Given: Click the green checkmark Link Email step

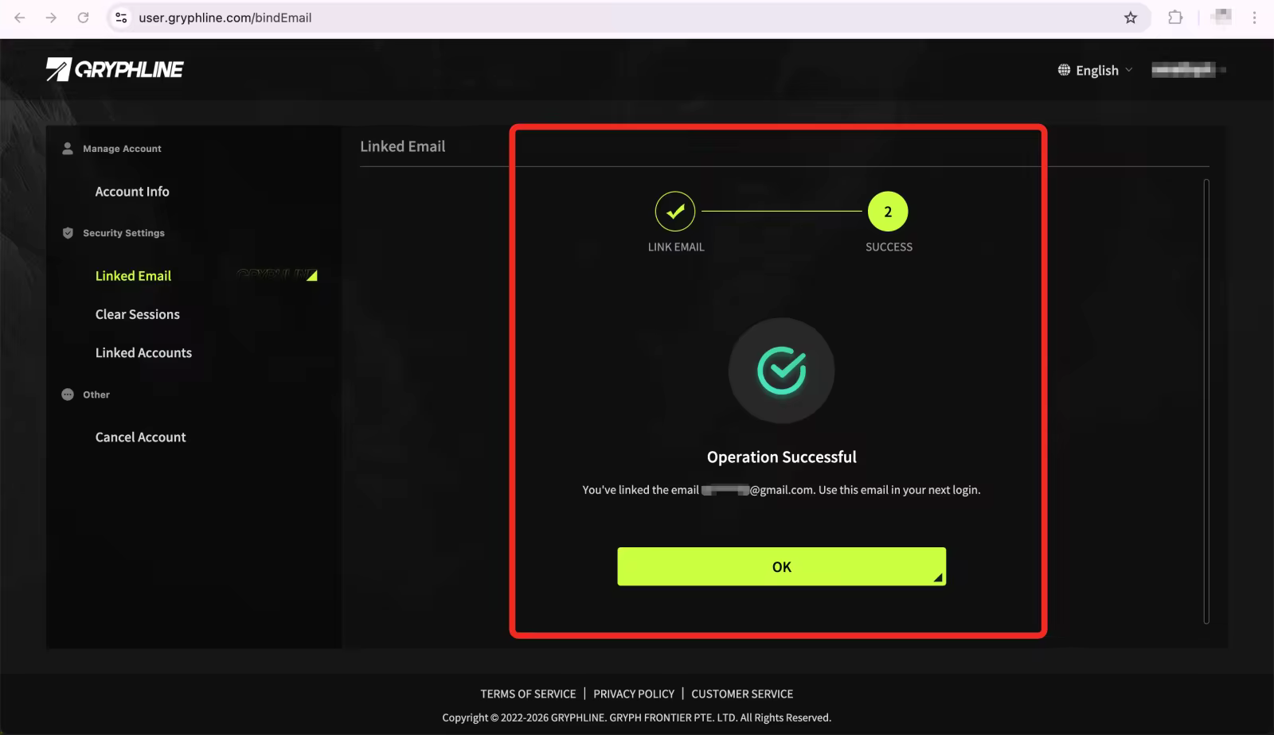Looking at the screenshot, I should [675, 212].
